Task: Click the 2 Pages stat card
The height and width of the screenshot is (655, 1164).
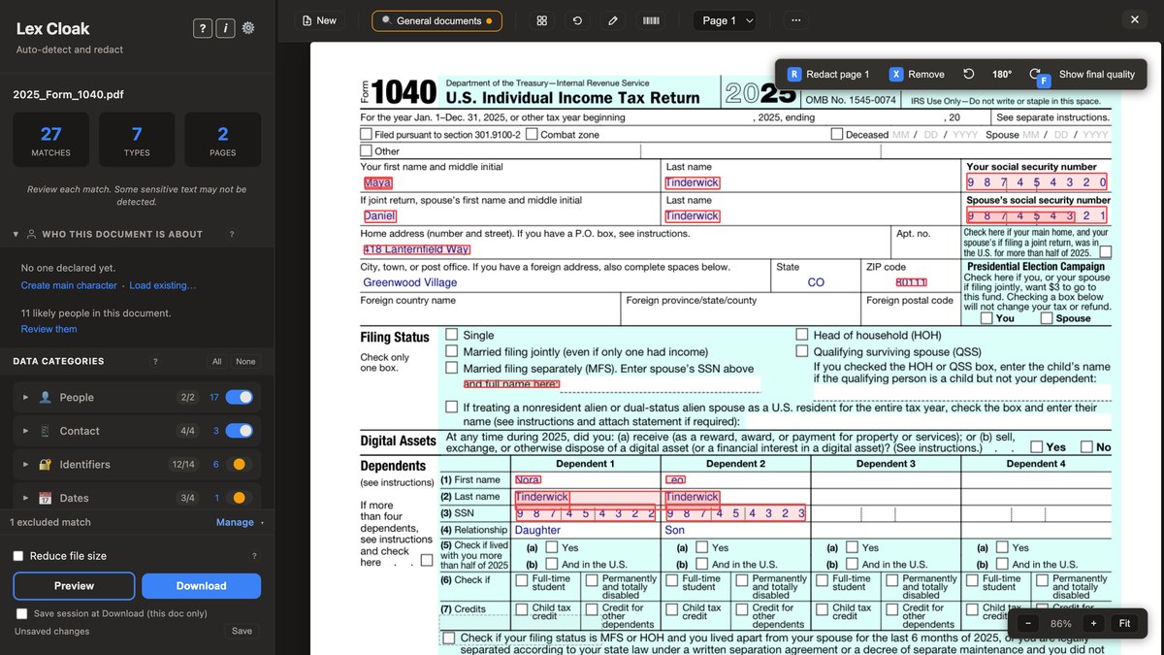Action: click(223, 140)
